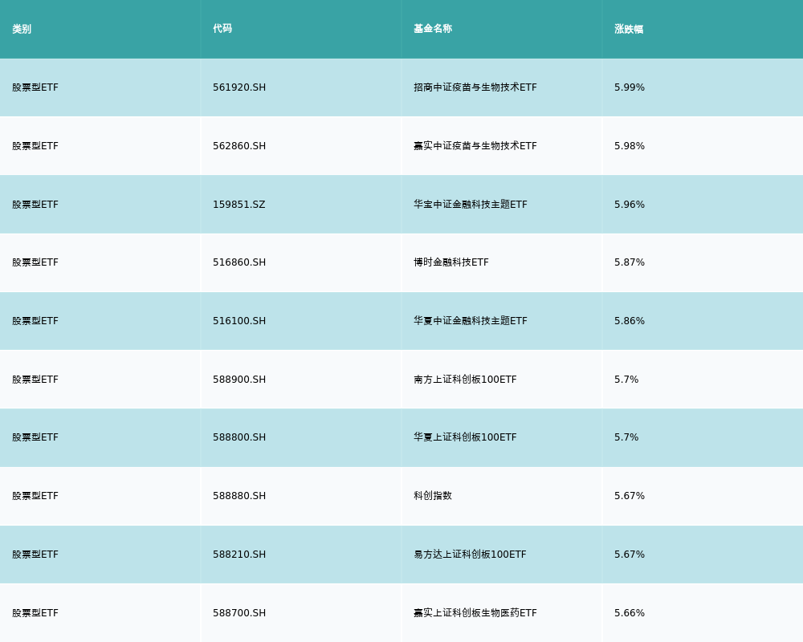Click 5.67% in the 588210.SH row
The height and width of the screenshot is (642, 803).
[x=630, y=555]
